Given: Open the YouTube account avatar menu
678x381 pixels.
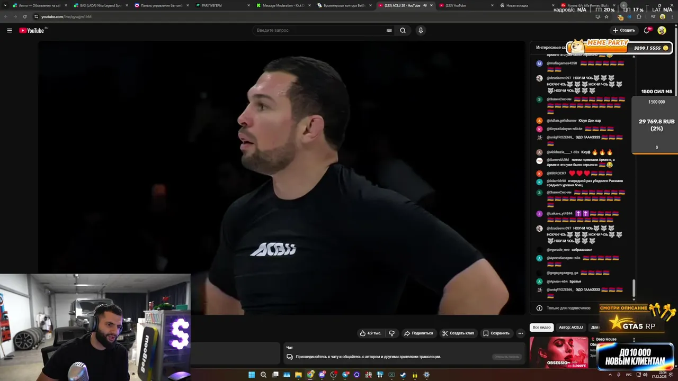Looking at the screenshot, I should [662, 30].
